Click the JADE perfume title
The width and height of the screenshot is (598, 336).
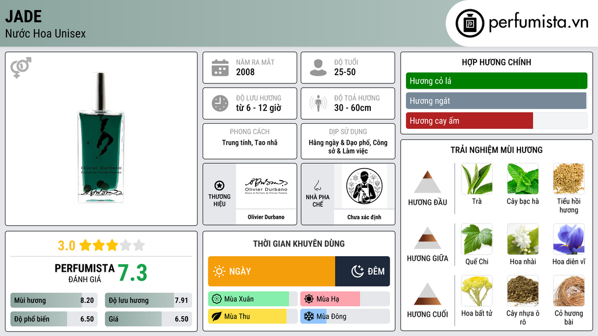tap(23, 16)
